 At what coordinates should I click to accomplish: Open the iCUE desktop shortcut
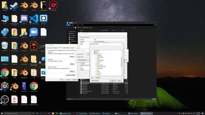(5, 87)
